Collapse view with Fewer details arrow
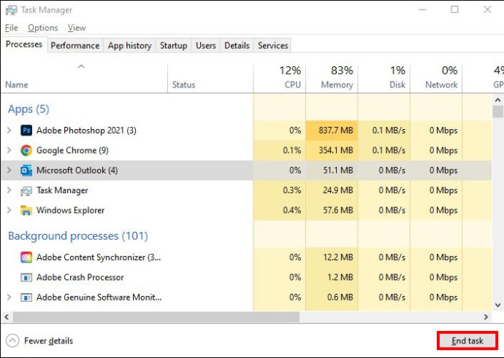This screenshot has height=358, width=504. [12, 341]
